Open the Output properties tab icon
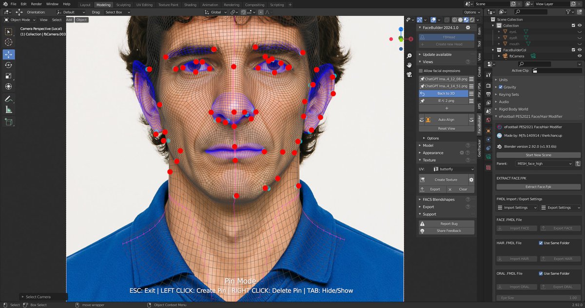This screenshot has width=585, height=308. [x=488, y=94]
